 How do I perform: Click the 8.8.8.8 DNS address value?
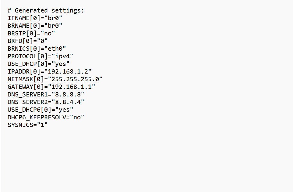[x=68, y=95]
